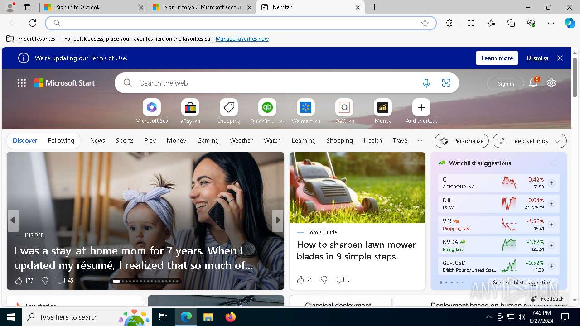Show previous slide in news carousel
The height and width of the screenshot is (326, 580).
pos(13,220)
